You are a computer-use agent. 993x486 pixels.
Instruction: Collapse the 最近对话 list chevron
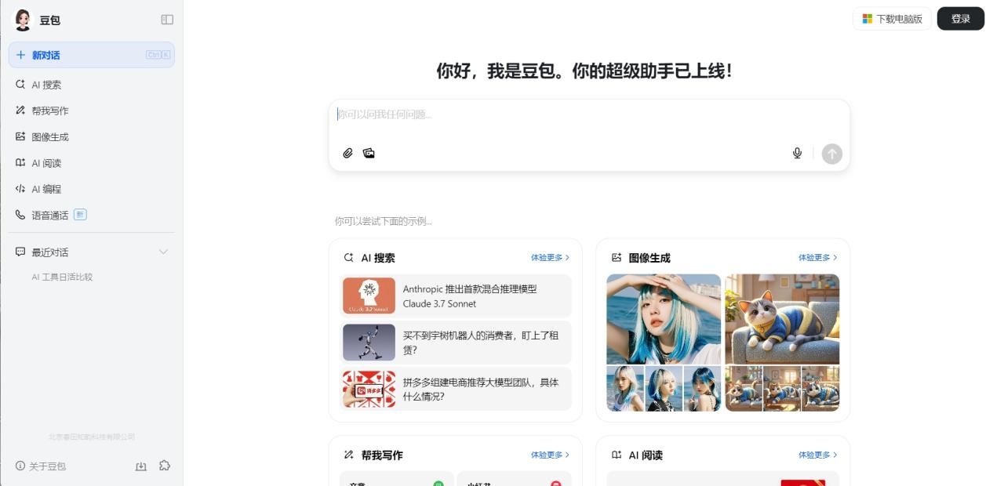tap(163, 252)
